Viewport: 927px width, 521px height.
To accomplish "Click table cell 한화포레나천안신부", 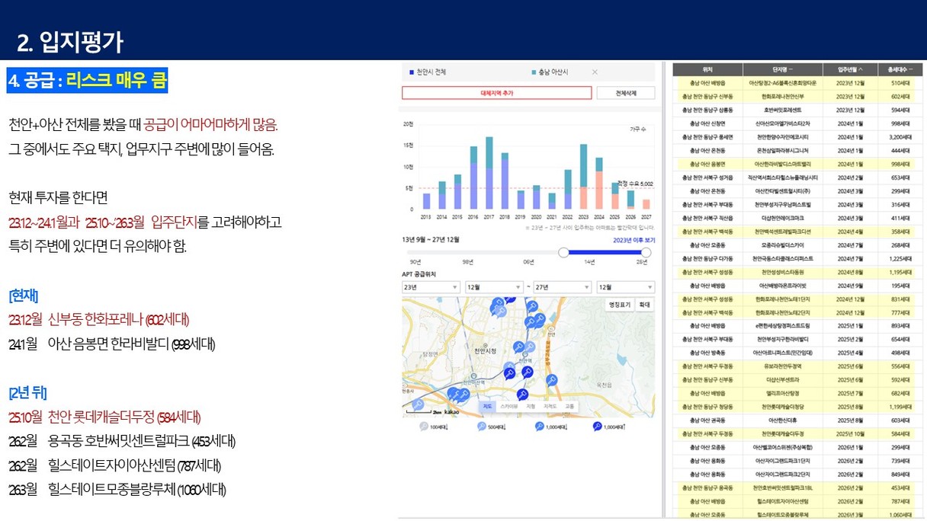I will pyautogui.click(x=783, y=97).
